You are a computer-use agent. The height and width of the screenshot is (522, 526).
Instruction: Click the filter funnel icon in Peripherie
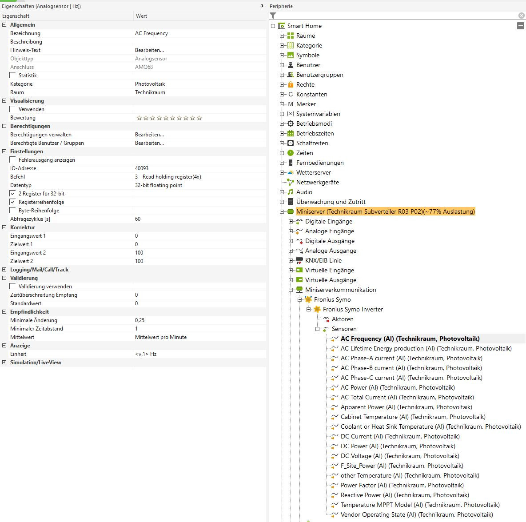pyautogui.click(x=273, y=16)
